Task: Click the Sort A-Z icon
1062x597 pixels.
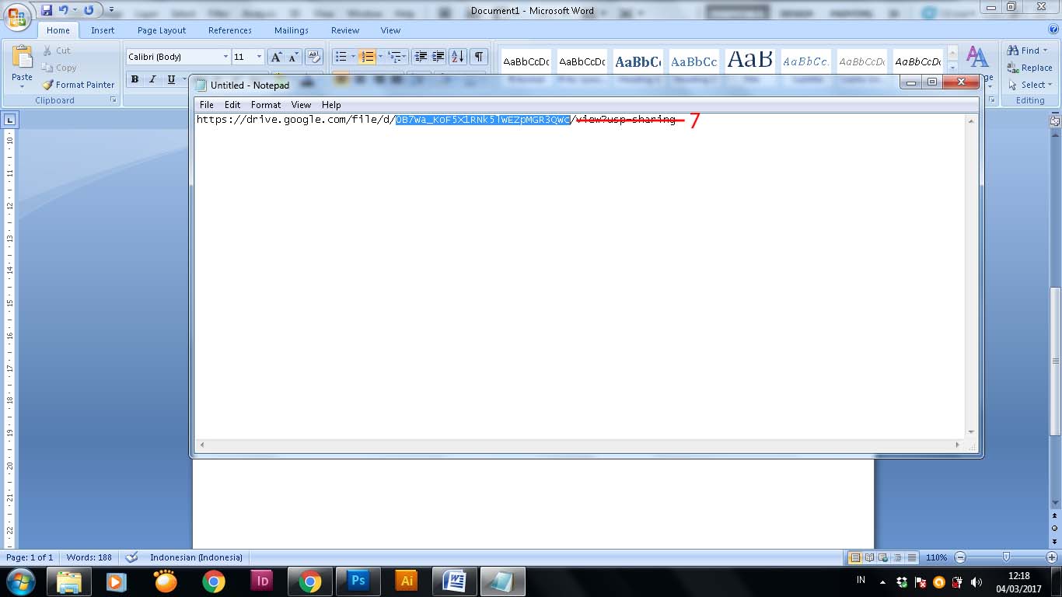Action: 457,57
